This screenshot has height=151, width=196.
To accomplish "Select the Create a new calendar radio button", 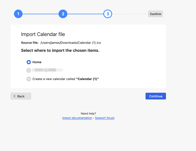I will pyautogui.click(x=29, y=79).
